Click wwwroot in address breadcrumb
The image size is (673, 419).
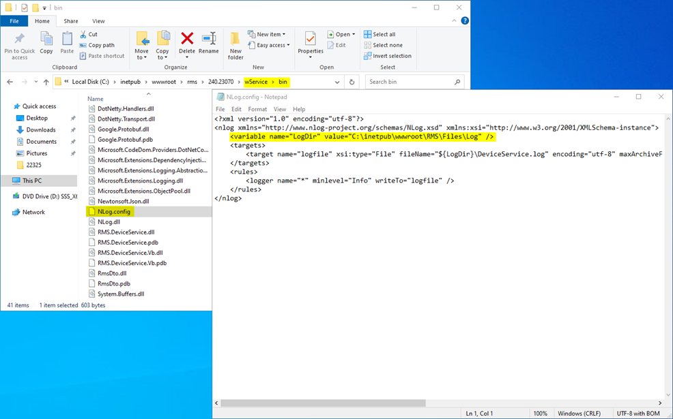[164, 82]
